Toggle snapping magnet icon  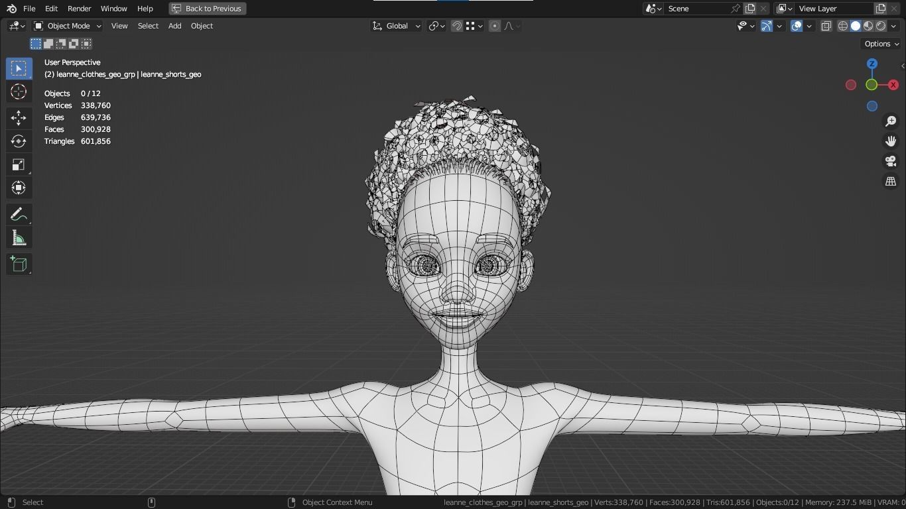(x=457, y=26)
